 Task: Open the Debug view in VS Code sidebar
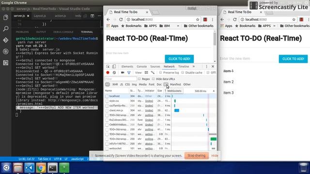click(5, 52)
